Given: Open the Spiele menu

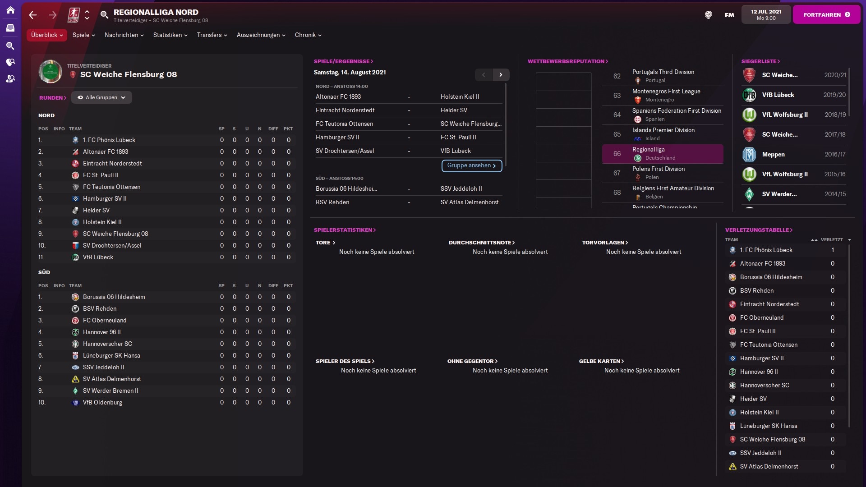Looking at the screenshot, I should tap(83, 35).
